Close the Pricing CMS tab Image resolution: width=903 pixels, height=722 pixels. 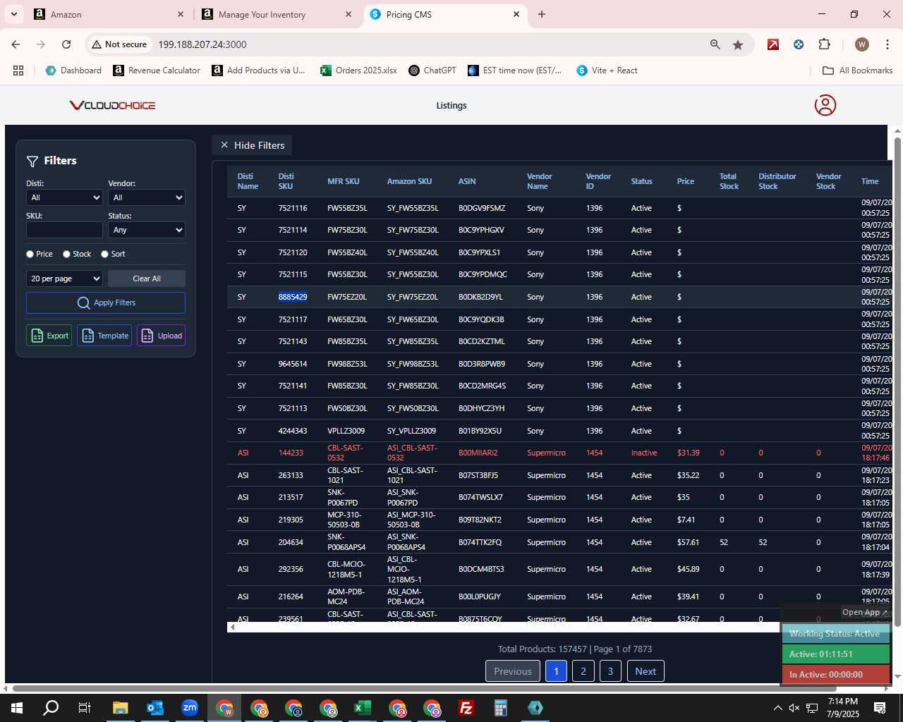tap(516, 14)
